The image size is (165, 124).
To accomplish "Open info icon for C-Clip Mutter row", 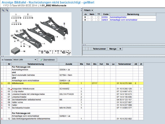I will pos(2,91).
